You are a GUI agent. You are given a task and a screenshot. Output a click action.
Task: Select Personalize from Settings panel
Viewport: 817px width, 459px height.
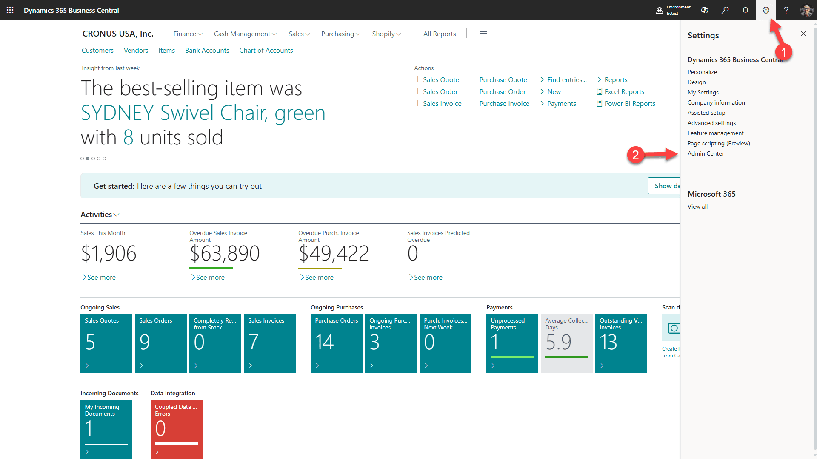coord(702,72)
